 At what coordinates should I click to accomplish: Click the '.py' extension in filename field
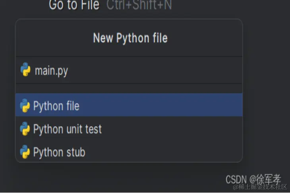(62, 72)
